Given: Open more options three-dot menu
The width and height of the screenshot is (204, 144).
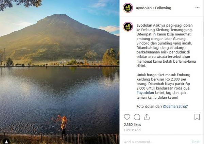Looking at the screenshot, I should pos(197,8).
